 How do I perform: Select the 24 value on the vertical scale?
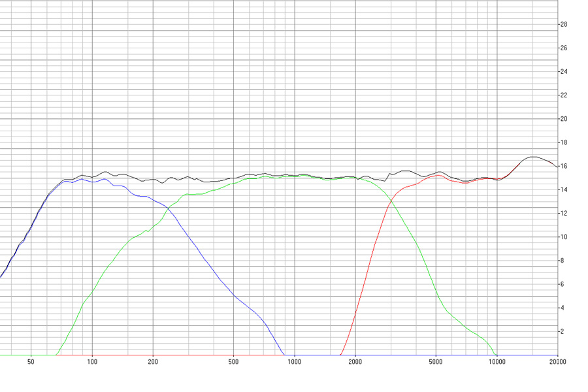[x=564, y=72]
